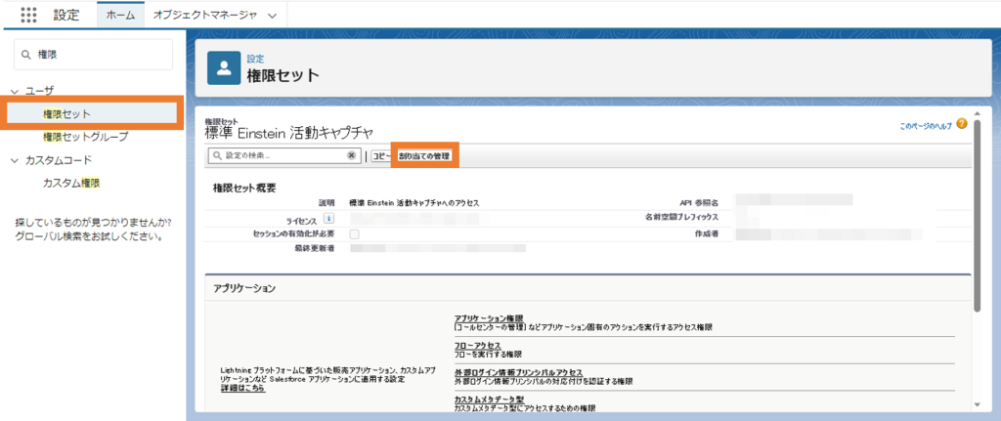Click magnifier icon in 設定の検索 box
The height and width of the screenshot is (421, 1001).
click(x=218, y=155)
